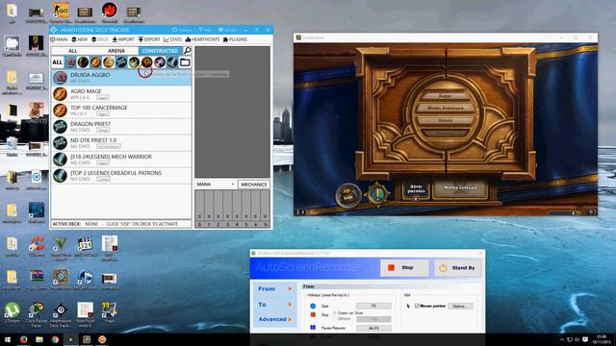
Task: Select the DRUIDA AGGRO deck
Action: (121, 77)
